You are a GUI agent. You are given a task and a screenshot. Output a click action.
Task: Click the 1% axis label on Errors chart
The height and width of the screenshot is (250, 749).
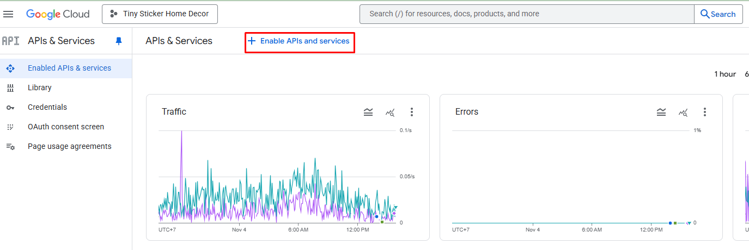coord(697,130)
